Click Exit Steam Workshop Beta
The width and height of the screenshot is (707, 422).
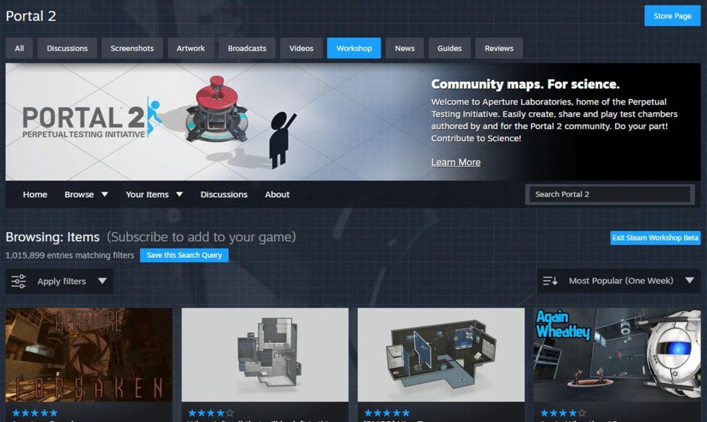tap(655, 238)
